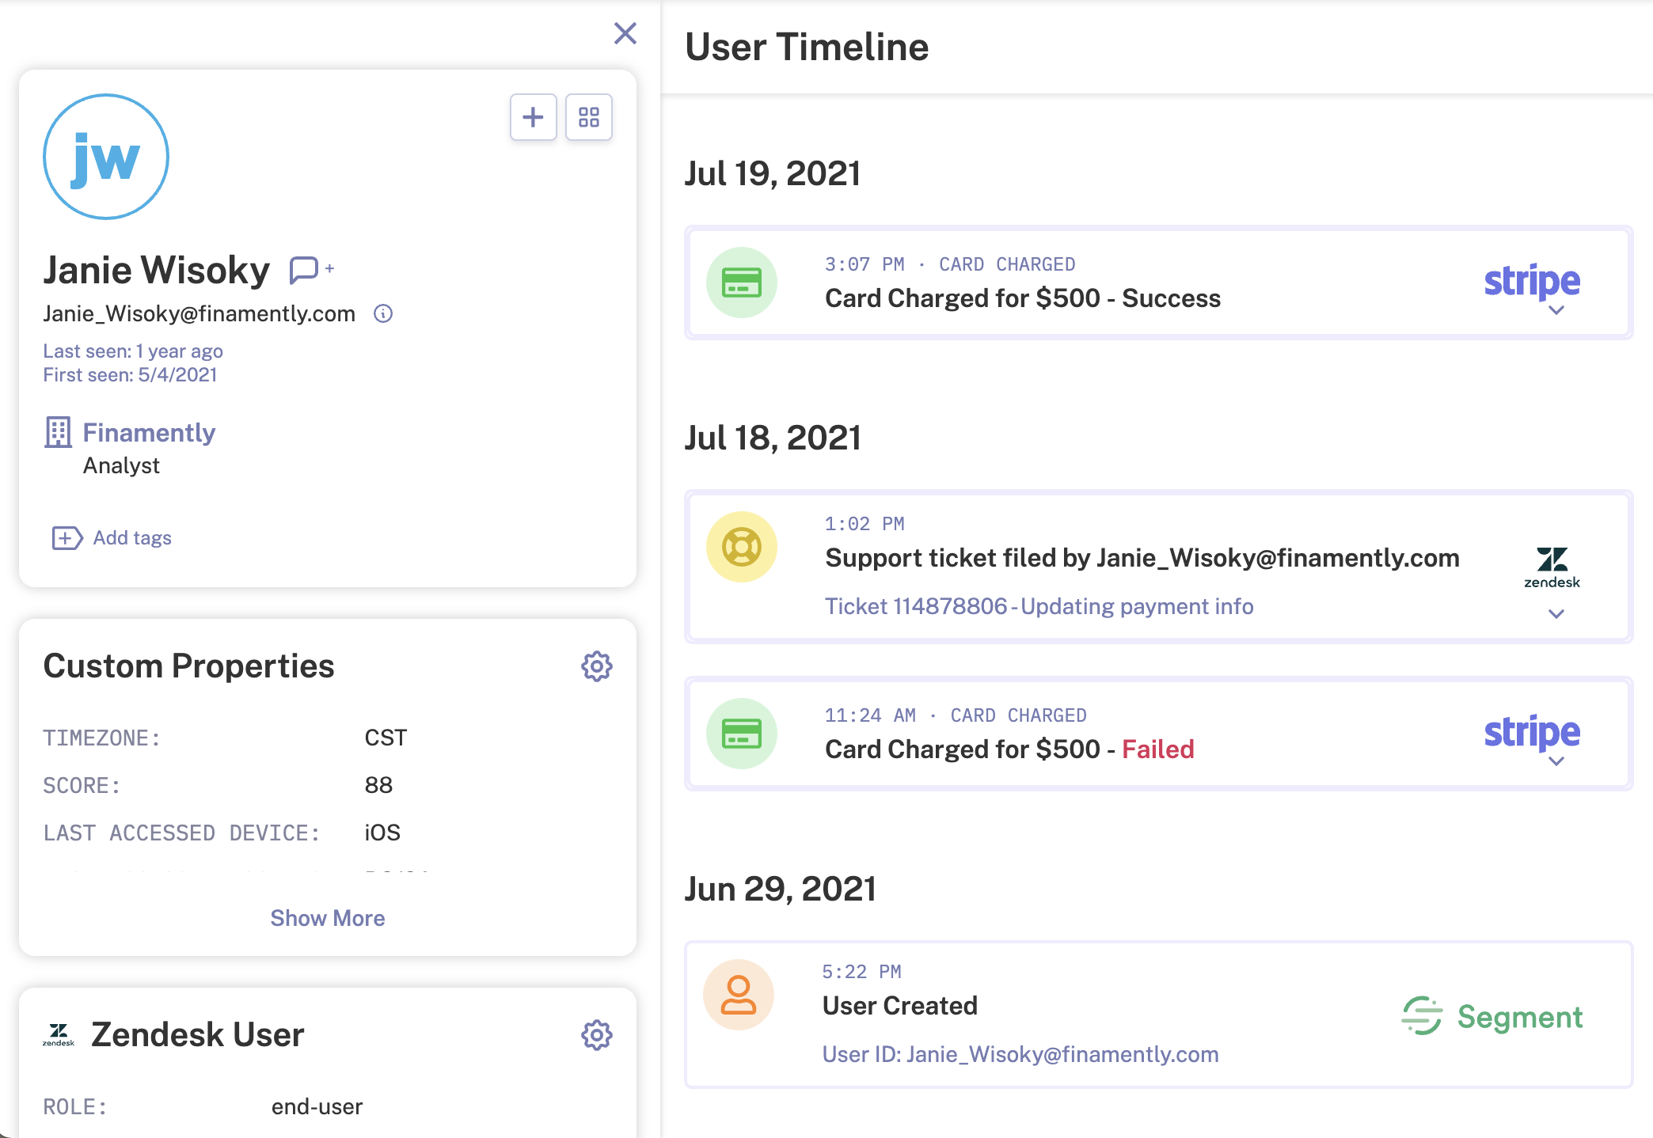Click Stripe logo on the Failed charge
The image size is (1653, 1138).
pyautogui.click(x=1532, y=732)
